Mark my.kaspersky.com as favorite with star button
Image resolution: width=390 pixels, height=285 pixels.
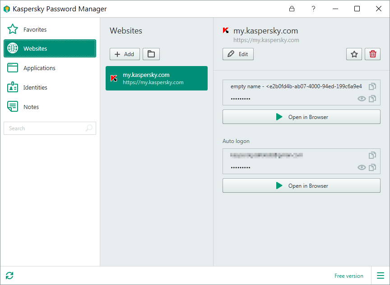(x=354, y=54)
